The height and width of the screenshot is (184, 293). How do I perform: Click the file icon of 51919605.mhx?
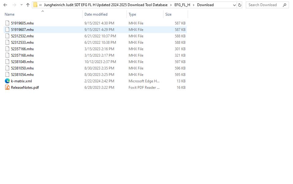7,23
